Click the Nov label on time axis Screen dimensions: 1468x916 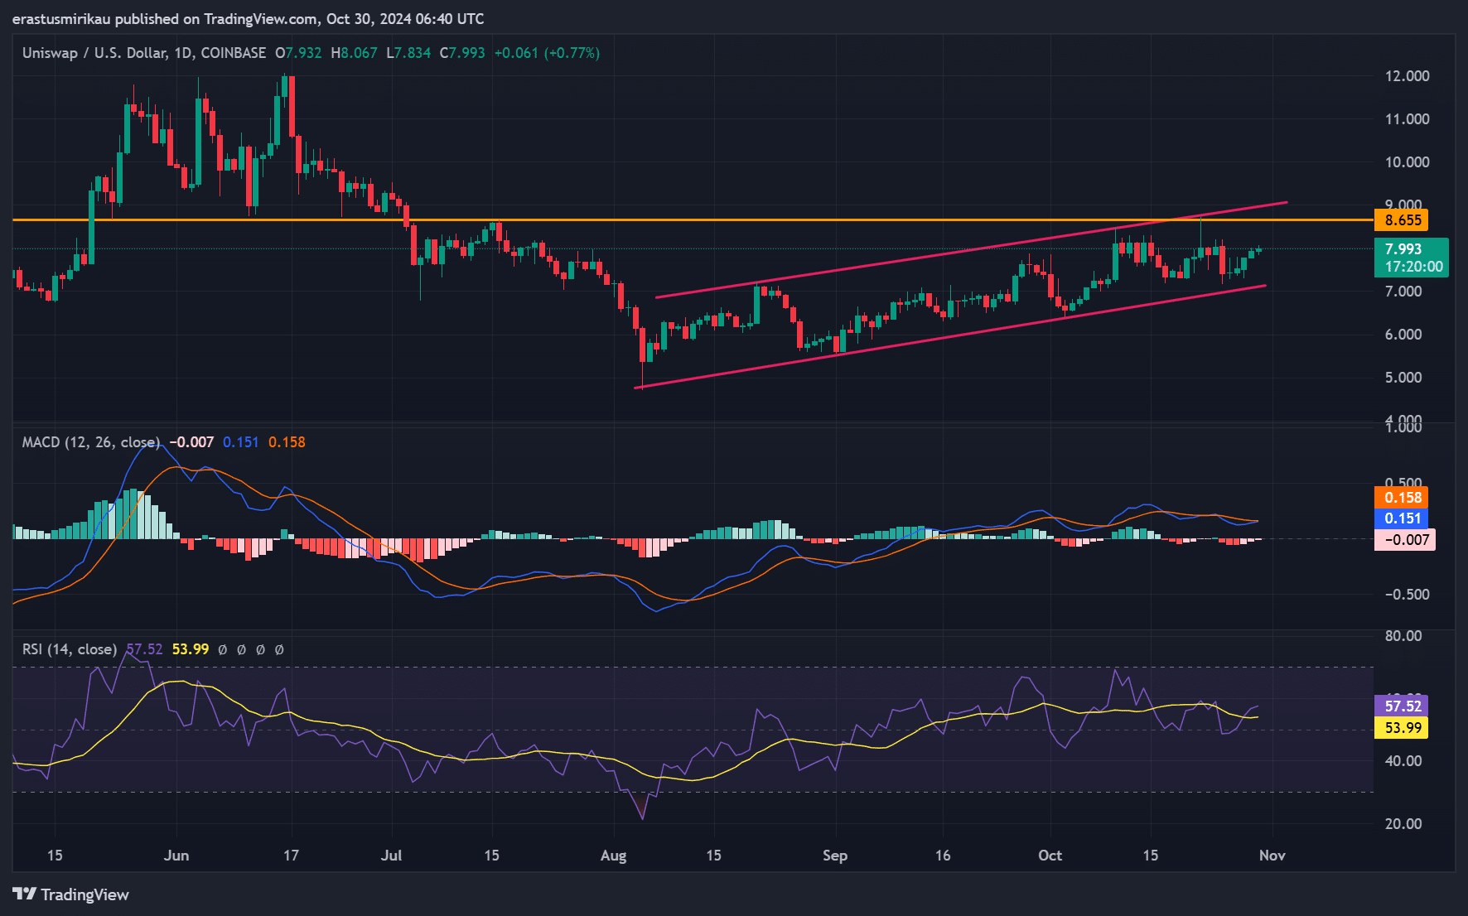point(1272,856)
